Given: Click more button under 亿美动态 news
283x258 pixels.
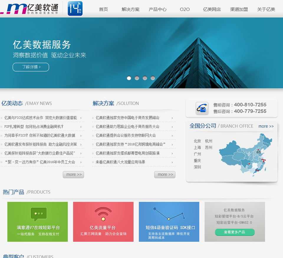Looking at the screenshot, I should 73,175.
